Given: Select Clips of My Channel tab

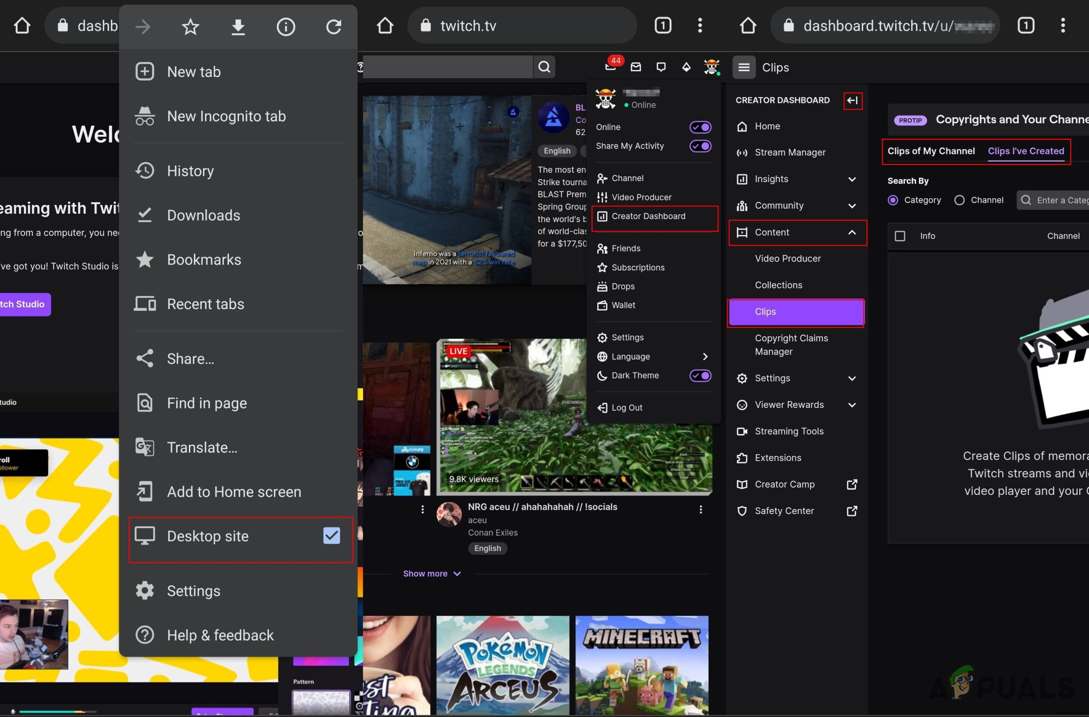Looking at the screenshot, I should click(931, 151).
